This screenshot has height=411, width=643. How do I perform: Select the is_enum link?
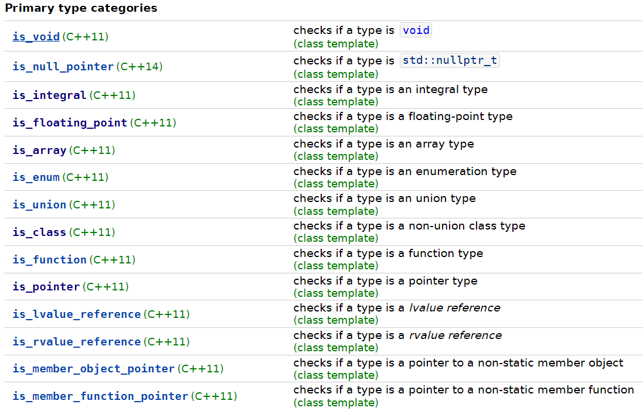(36, 177)
